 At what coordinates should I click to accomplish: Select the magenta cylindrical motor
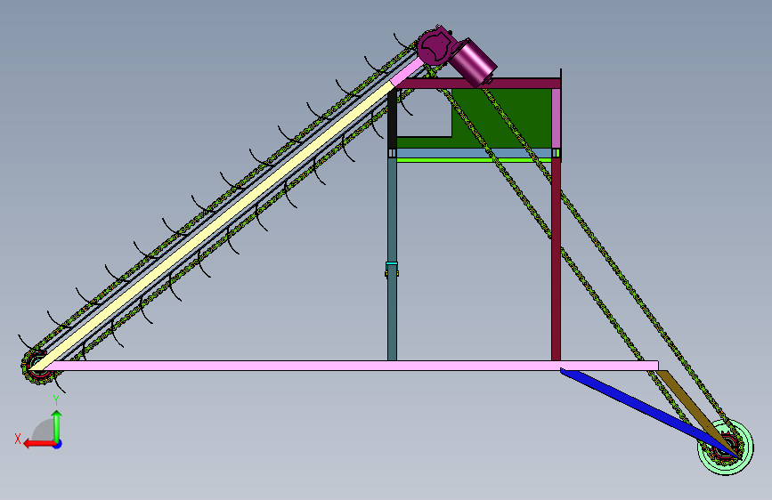[473, 63]
